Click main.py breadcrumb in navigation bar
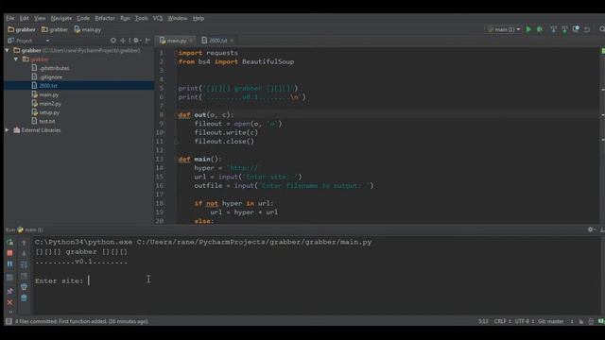This screenshot has height=340, width=605. tap(88, 29)
